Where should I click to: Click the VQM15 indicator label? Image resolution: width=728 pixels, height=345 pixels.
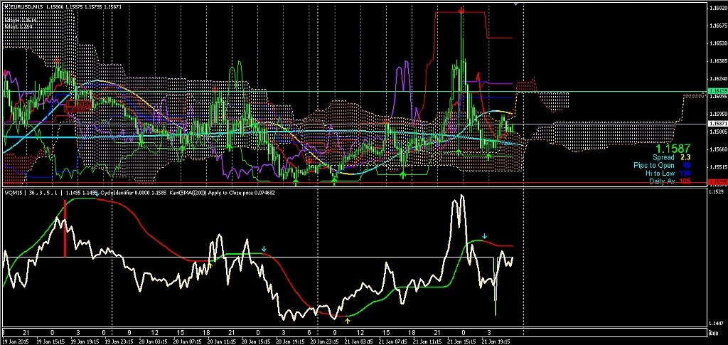[x=13, y=192]
